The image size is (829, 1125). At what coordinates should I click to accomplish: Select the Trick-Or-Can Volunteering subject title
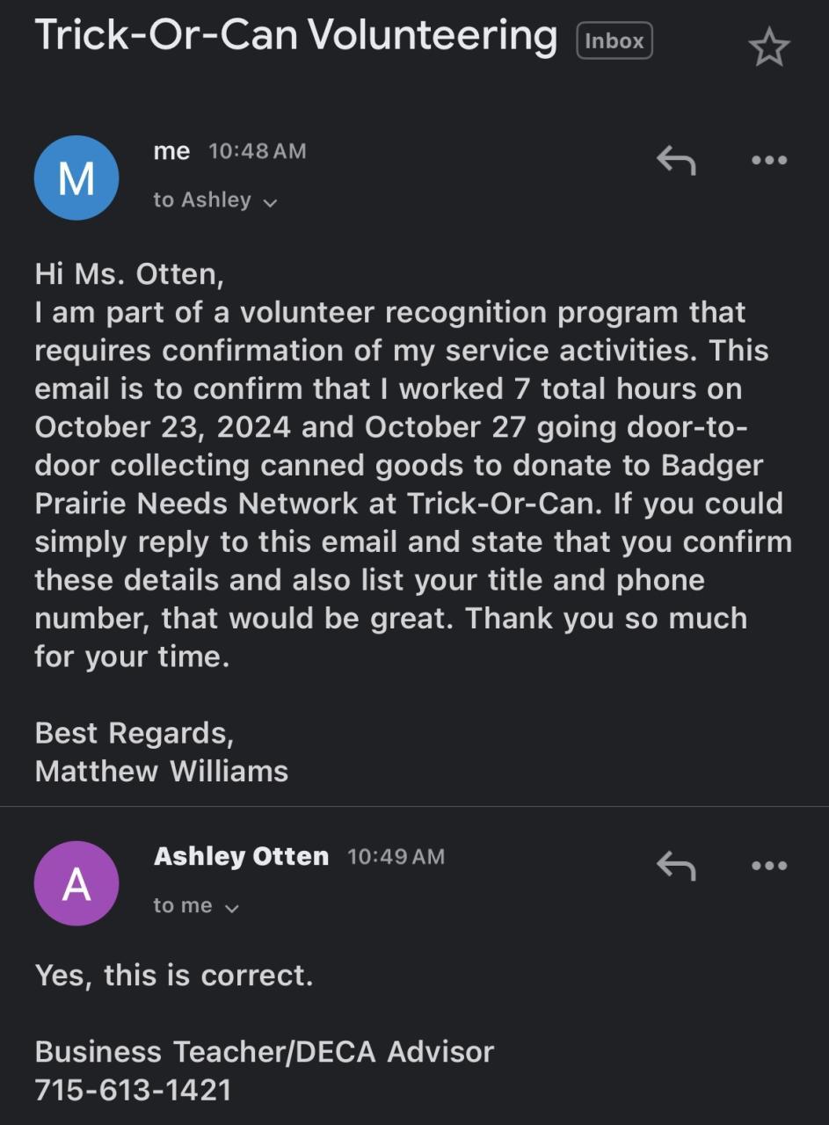tap(295, 36)
